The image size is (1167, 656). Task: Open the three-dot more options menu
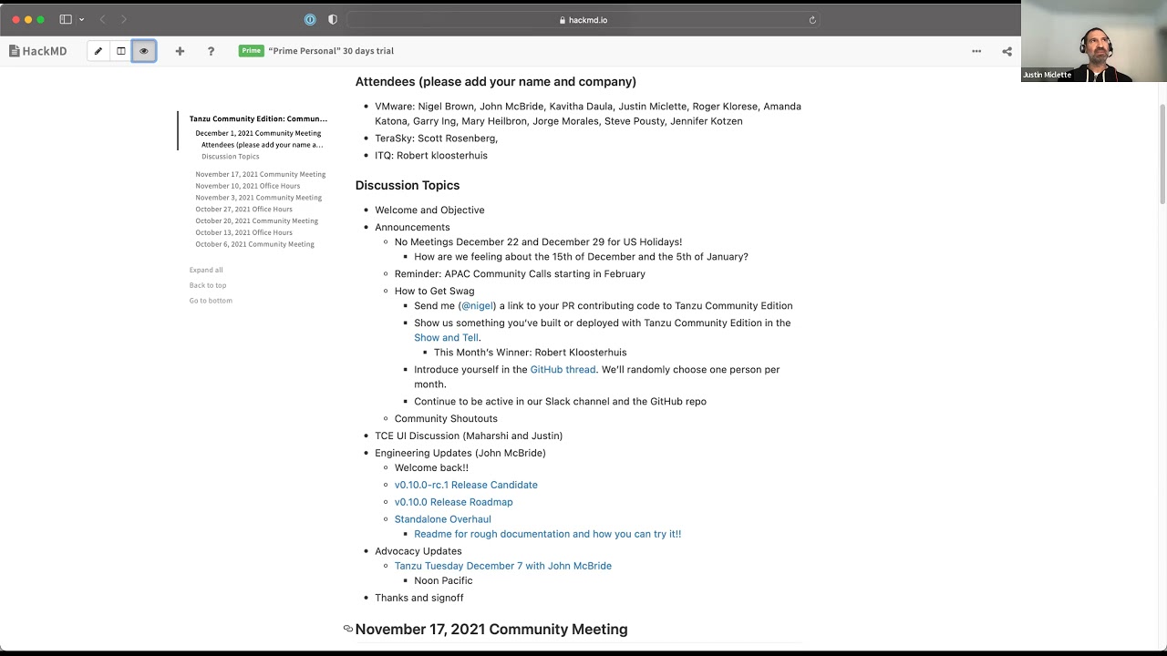point(976,51)
